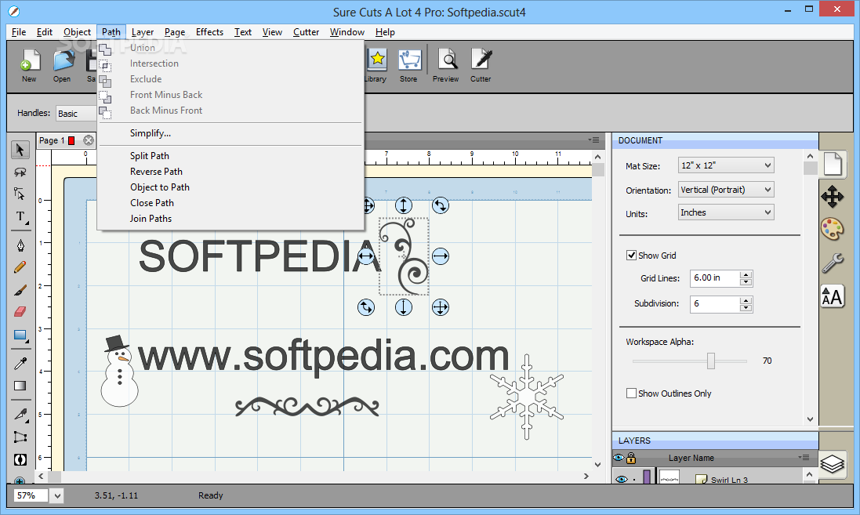Click the red page color swatch on Page 1 tab
This screenshot has width=860, height=515.
(71, 140)
